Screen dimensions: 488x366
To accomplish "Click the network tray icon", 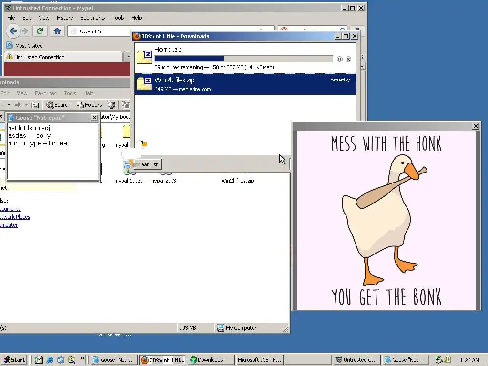I will click(x=439, y=360).
